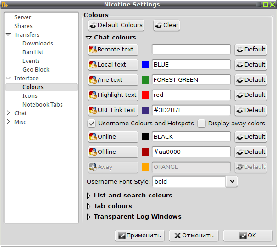Click the Online colour picker button
The height and width of the screenshot is (247, 277).
click(x=113, y=137)
